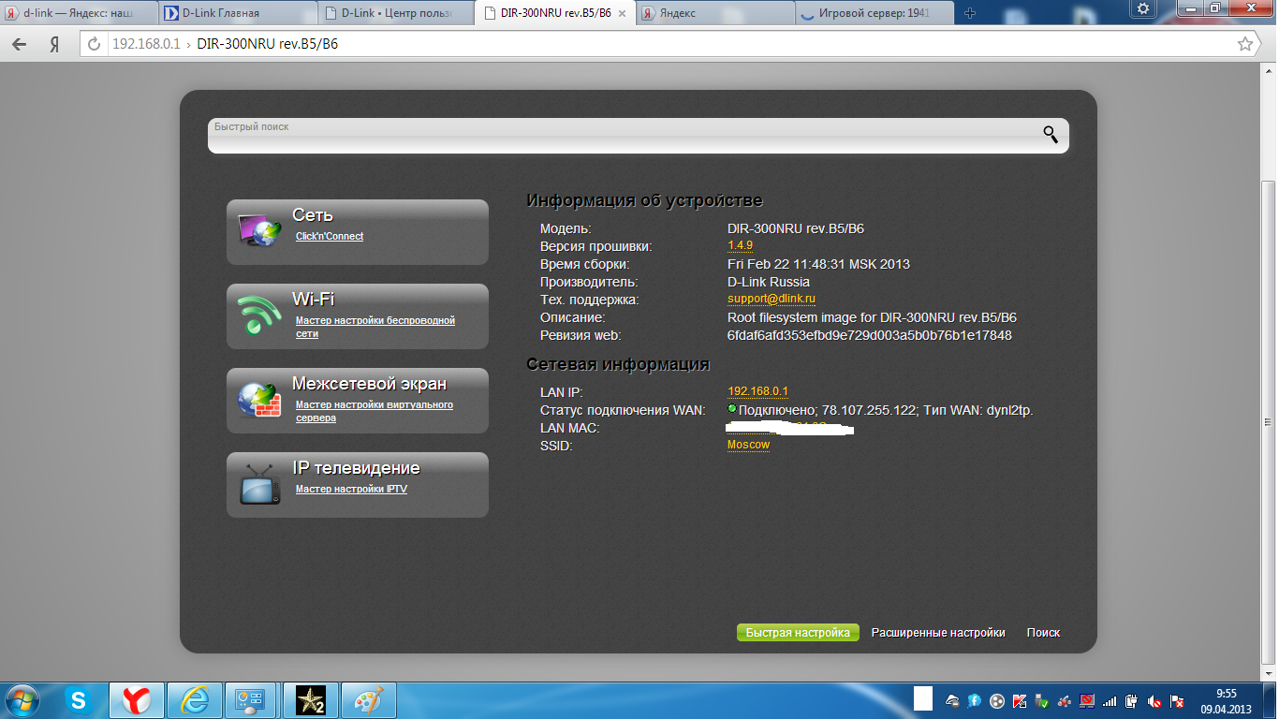Click the taskbar clock showing 9:55
The image size is (1279, 719).
[x=1227, y=700]
